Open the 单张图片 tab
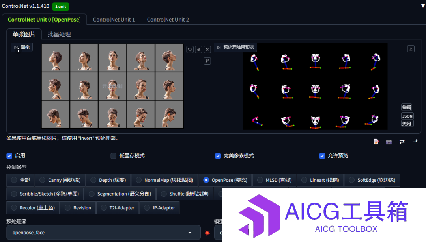This screenshot has height=242, width=426. [24, 34]
